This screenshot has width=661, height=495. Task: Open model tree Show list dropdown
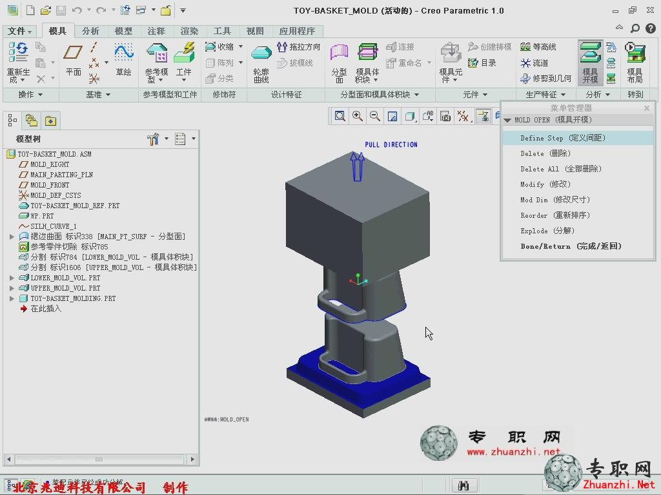(185, 139)
